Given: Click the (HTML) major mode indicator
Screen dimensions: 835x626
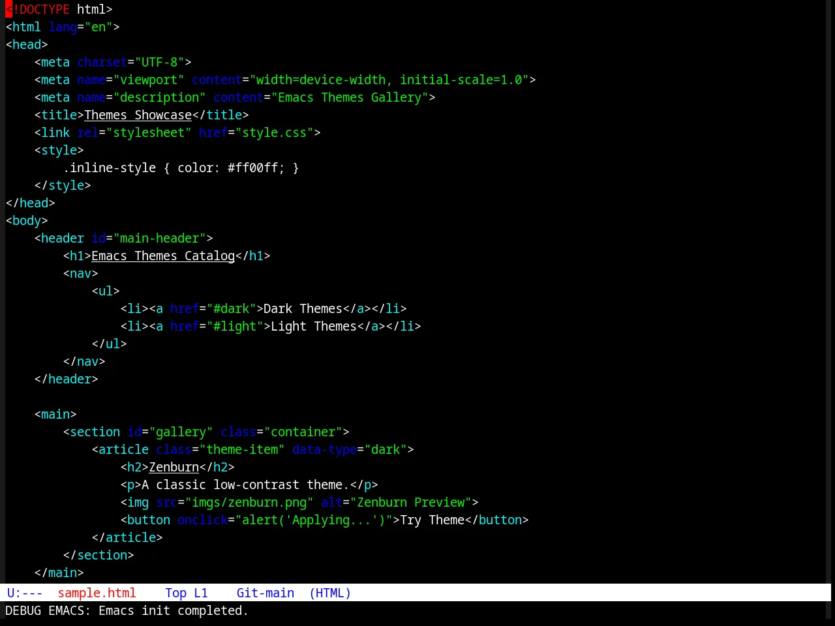Looking at the screenshot, I should 330,593.
